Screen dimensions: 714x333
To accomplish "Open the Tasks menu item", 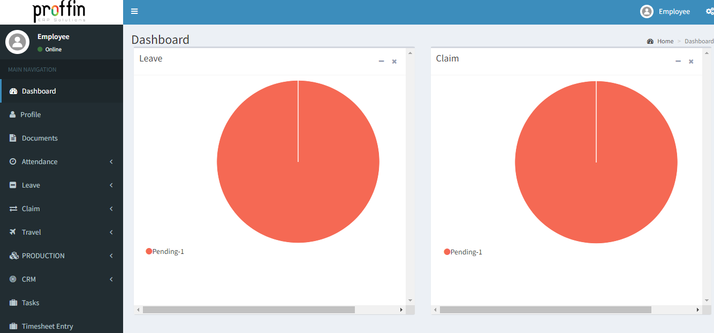I will (62, 303).
